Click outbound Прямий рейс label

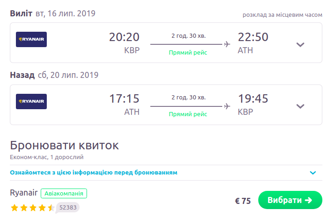(188, 53)
